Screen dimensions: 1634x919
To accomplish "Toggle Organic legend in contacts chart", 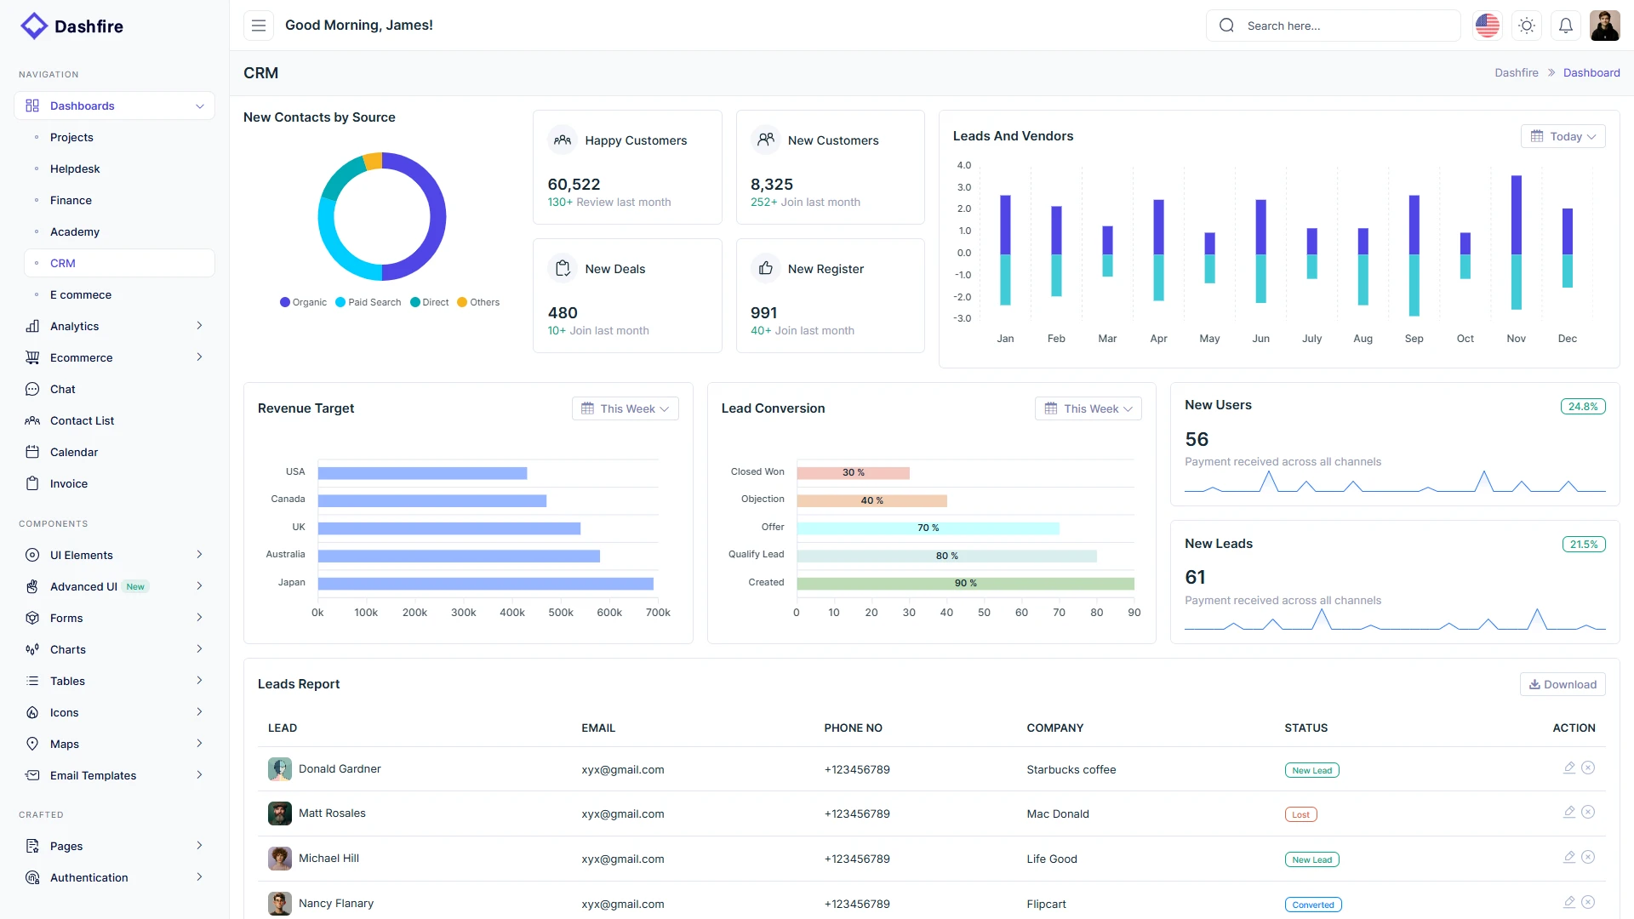I will pos(303,302).
